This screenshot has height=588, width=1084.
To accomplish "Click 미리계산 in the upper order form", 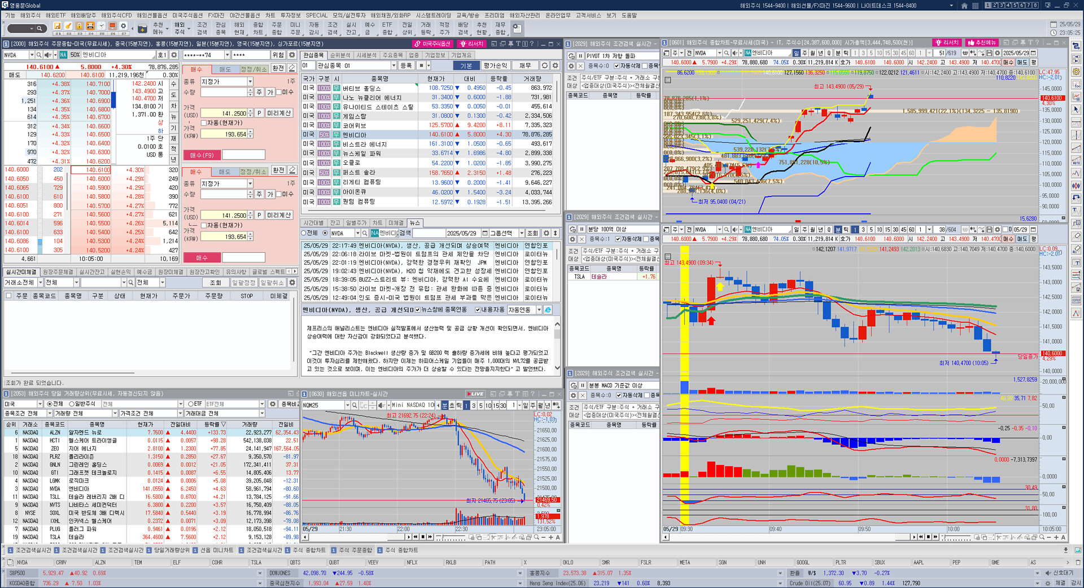I will click(x=279, y=113).
